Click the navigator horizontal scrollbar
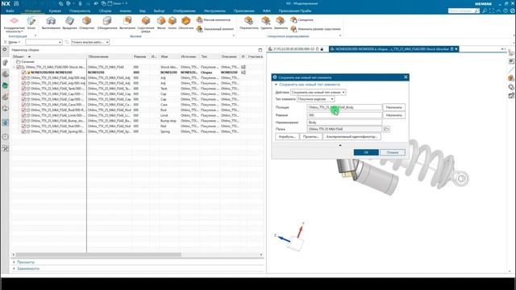 click(98, 255)
